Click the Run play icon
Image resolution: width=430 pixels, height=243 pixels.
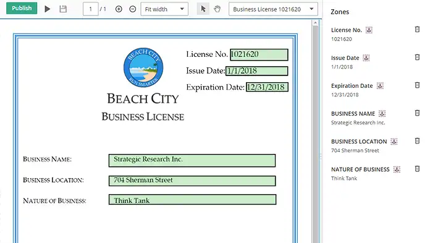pyautogui.click(x=47, y=9)
